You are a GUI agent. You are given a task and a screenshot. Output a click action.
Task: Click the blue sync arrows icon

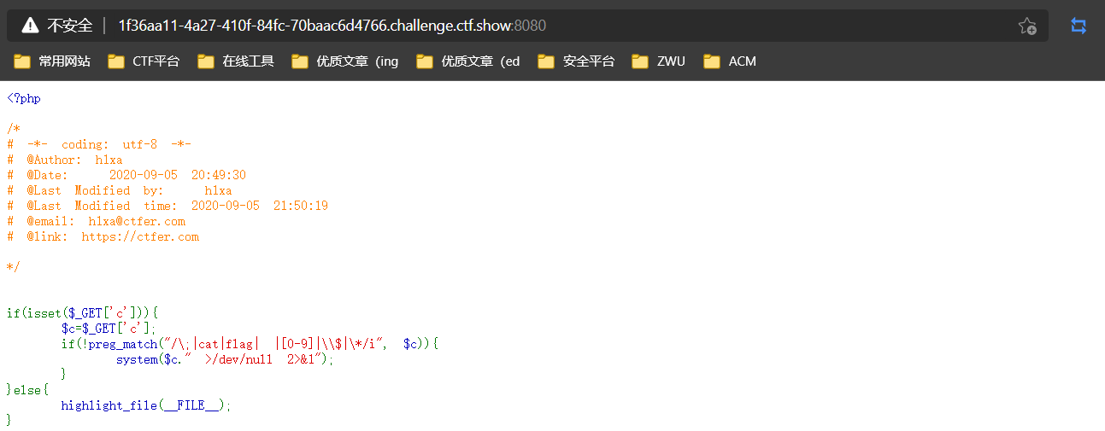point(1079,26)
